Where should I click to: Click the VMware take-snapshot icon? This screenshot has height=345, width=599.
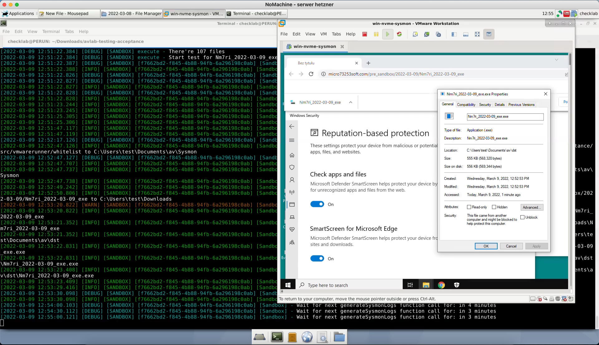[415, 34]
